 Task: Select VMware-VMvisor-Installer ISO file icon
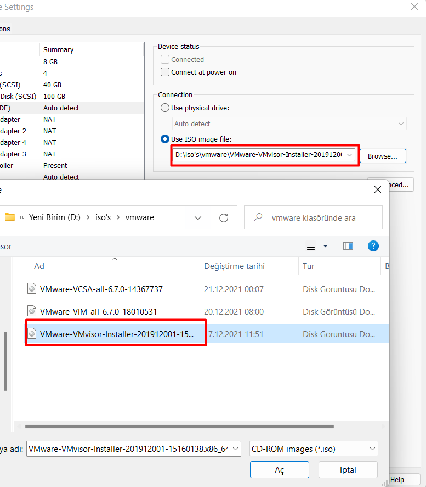tap(32, 334)
